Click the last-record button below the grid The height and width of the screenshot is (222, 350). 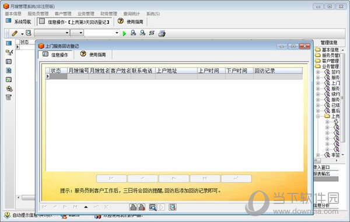coord(205,178)
